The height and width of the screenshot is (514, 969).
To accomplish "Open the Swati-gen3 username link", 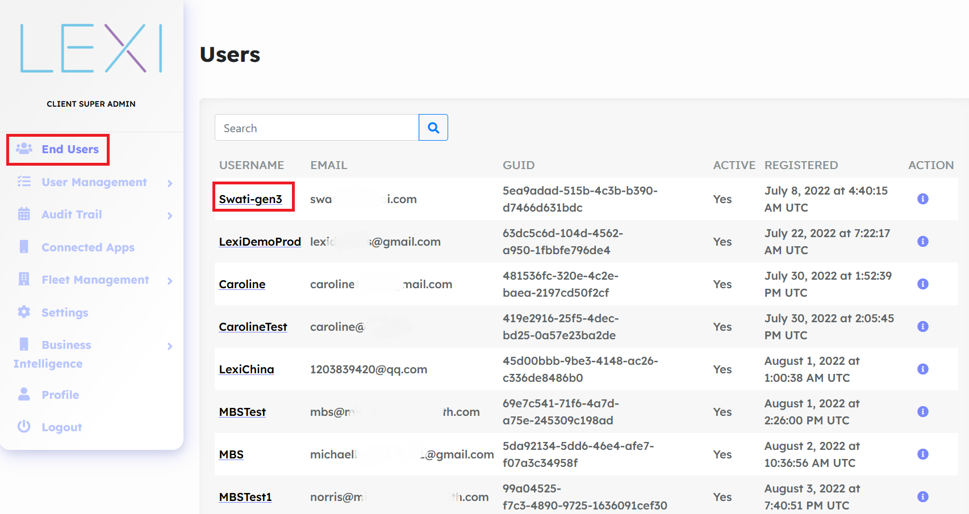I will pos(250,199).
